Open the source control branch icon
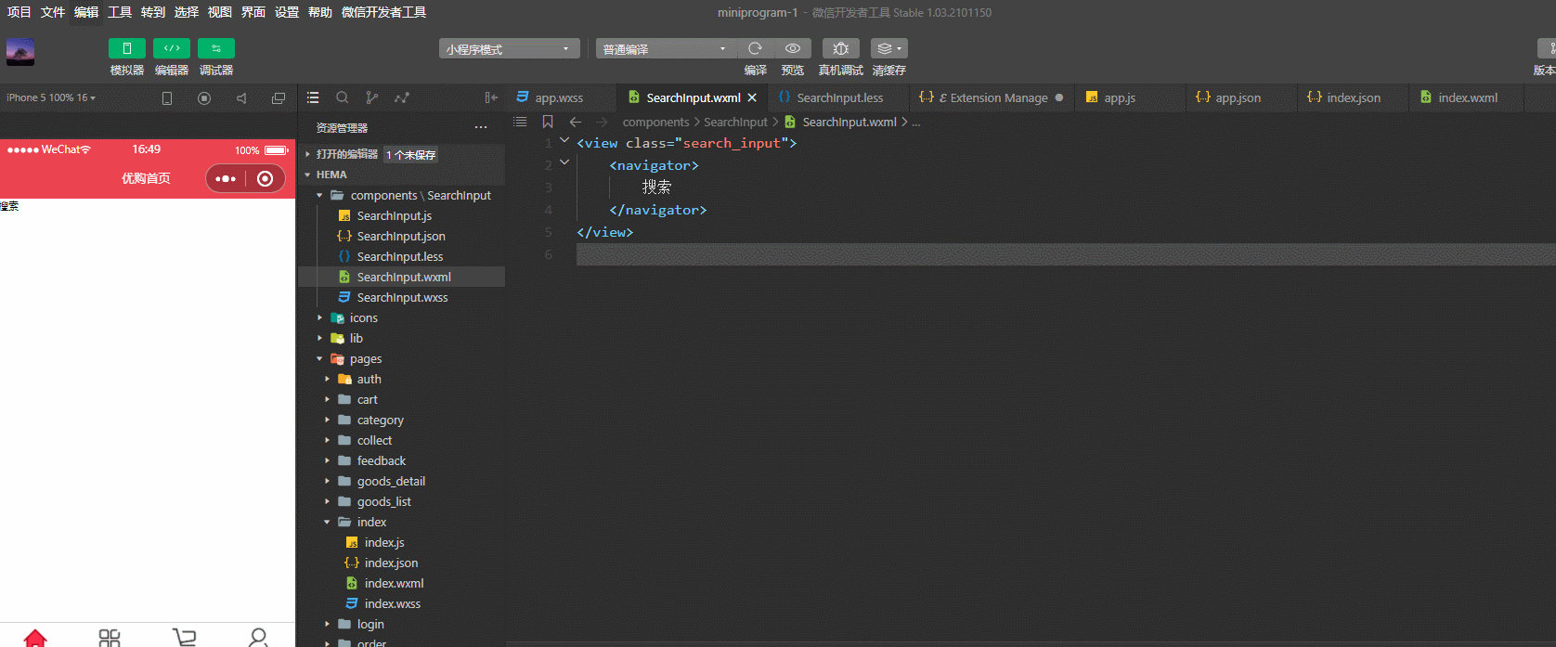Image resolution: width=1556 pixels, height=647 pixels. click(x=372, y=97)
